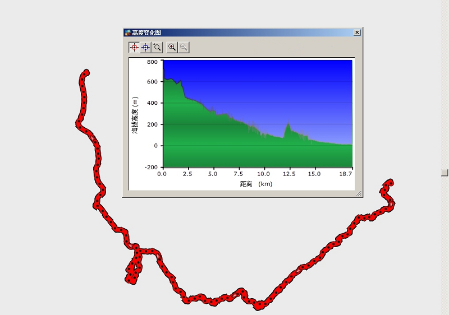The width and height of the screenshot is (449, 315).
Task: Click the window resize grip corner
Action: click(359, 193)
